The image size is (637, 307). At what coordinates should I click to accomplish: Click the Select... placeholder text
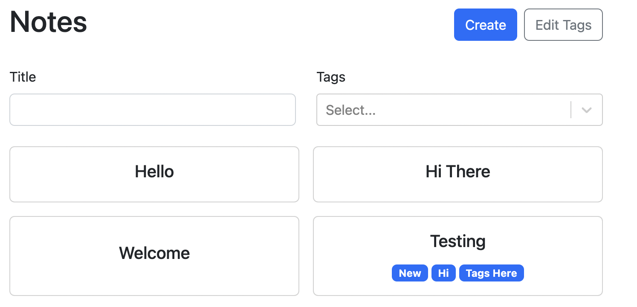[350, 110]
